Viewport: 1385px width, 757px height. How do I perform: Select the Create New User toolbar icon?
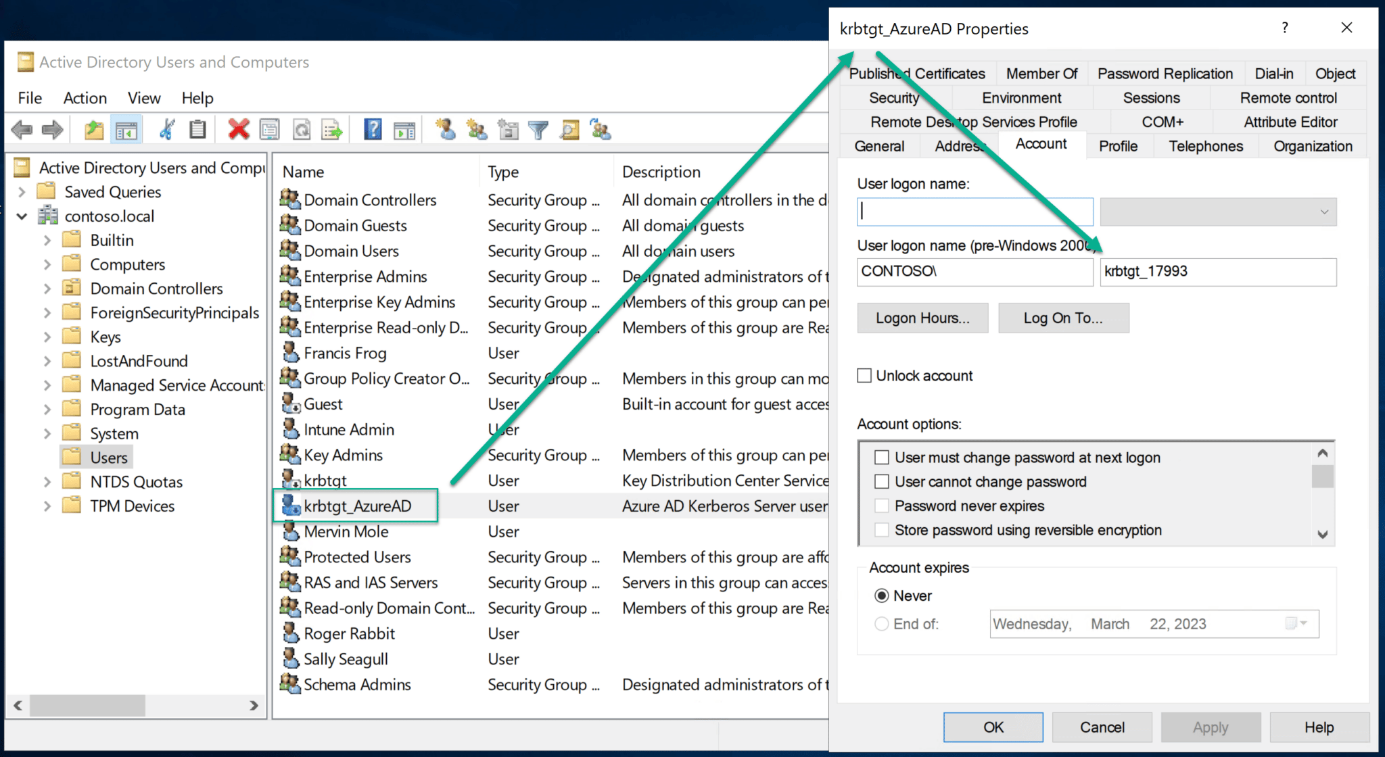pos(445,129)
